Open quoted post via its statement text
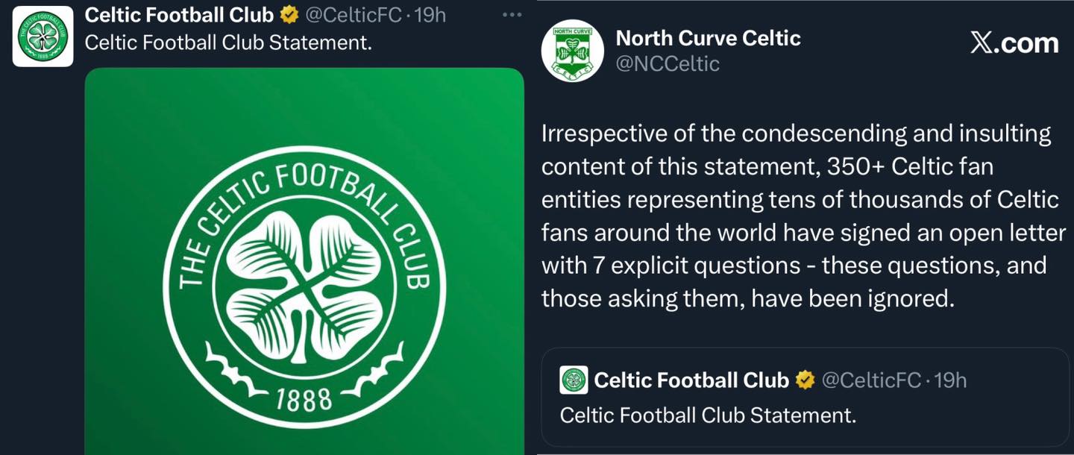The image size is (1074, 455). (707, 415)
